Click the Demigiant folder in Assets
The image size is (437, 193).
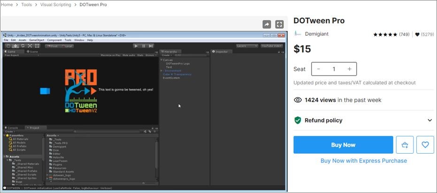58,147
